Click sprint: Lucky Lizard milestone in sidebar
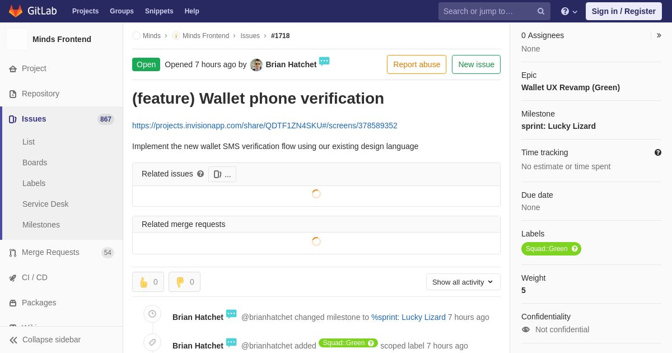The image size is (672, 353). [558, 126]
